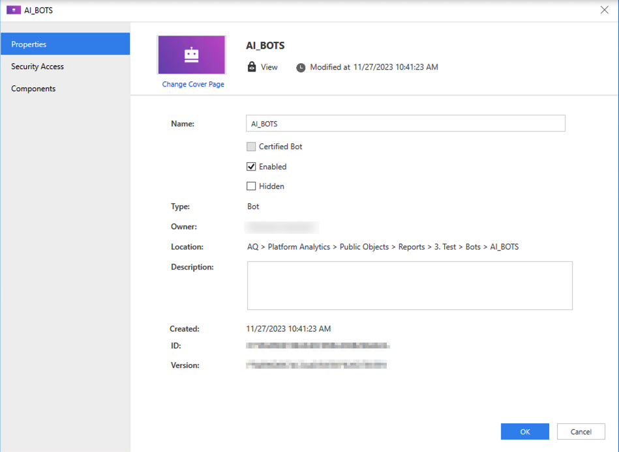Click into the Name text field
The width and height of the screenshot is (619, 452).
pos(405,123)
